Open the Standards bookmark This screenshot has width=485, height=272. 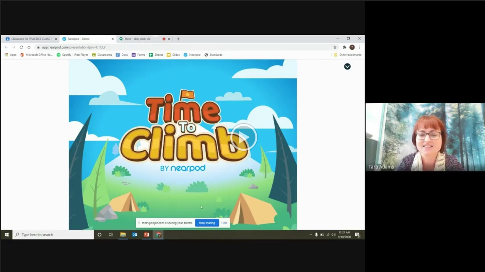click(213, 55)
